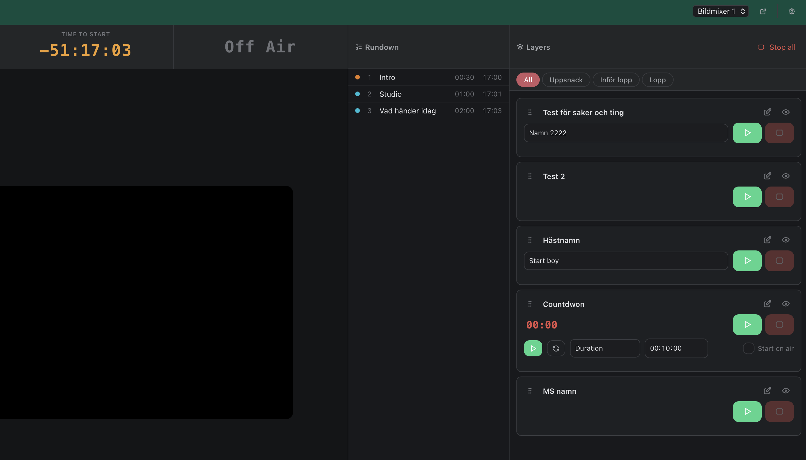The height and width of the screenshot is (460, 806).
Task: Reset the countdown timer
Action: tap(556, 349)
